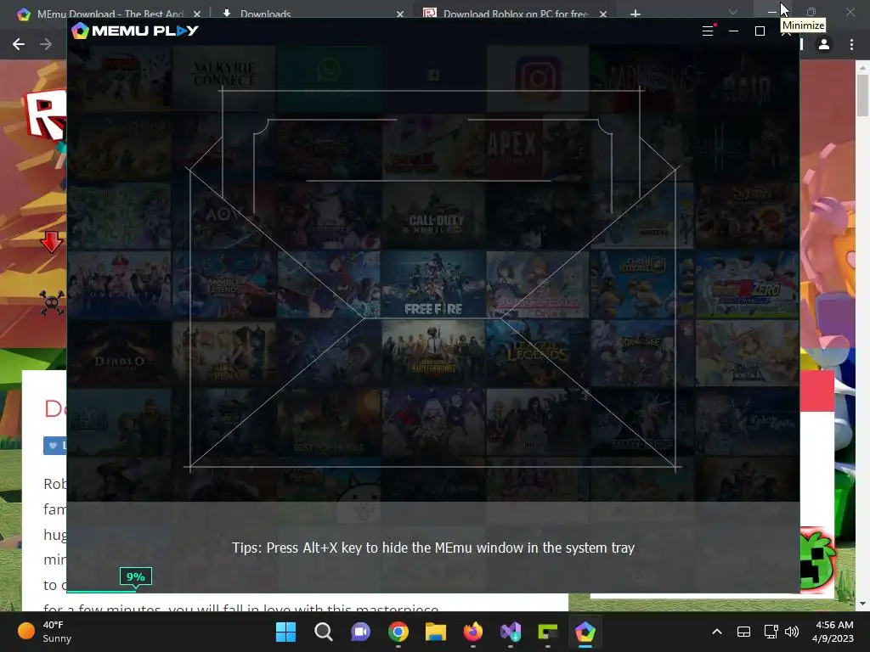Screen dimensions: 870x652
Task: Click the 9% loading progress indicator
Action: point(135,576)
